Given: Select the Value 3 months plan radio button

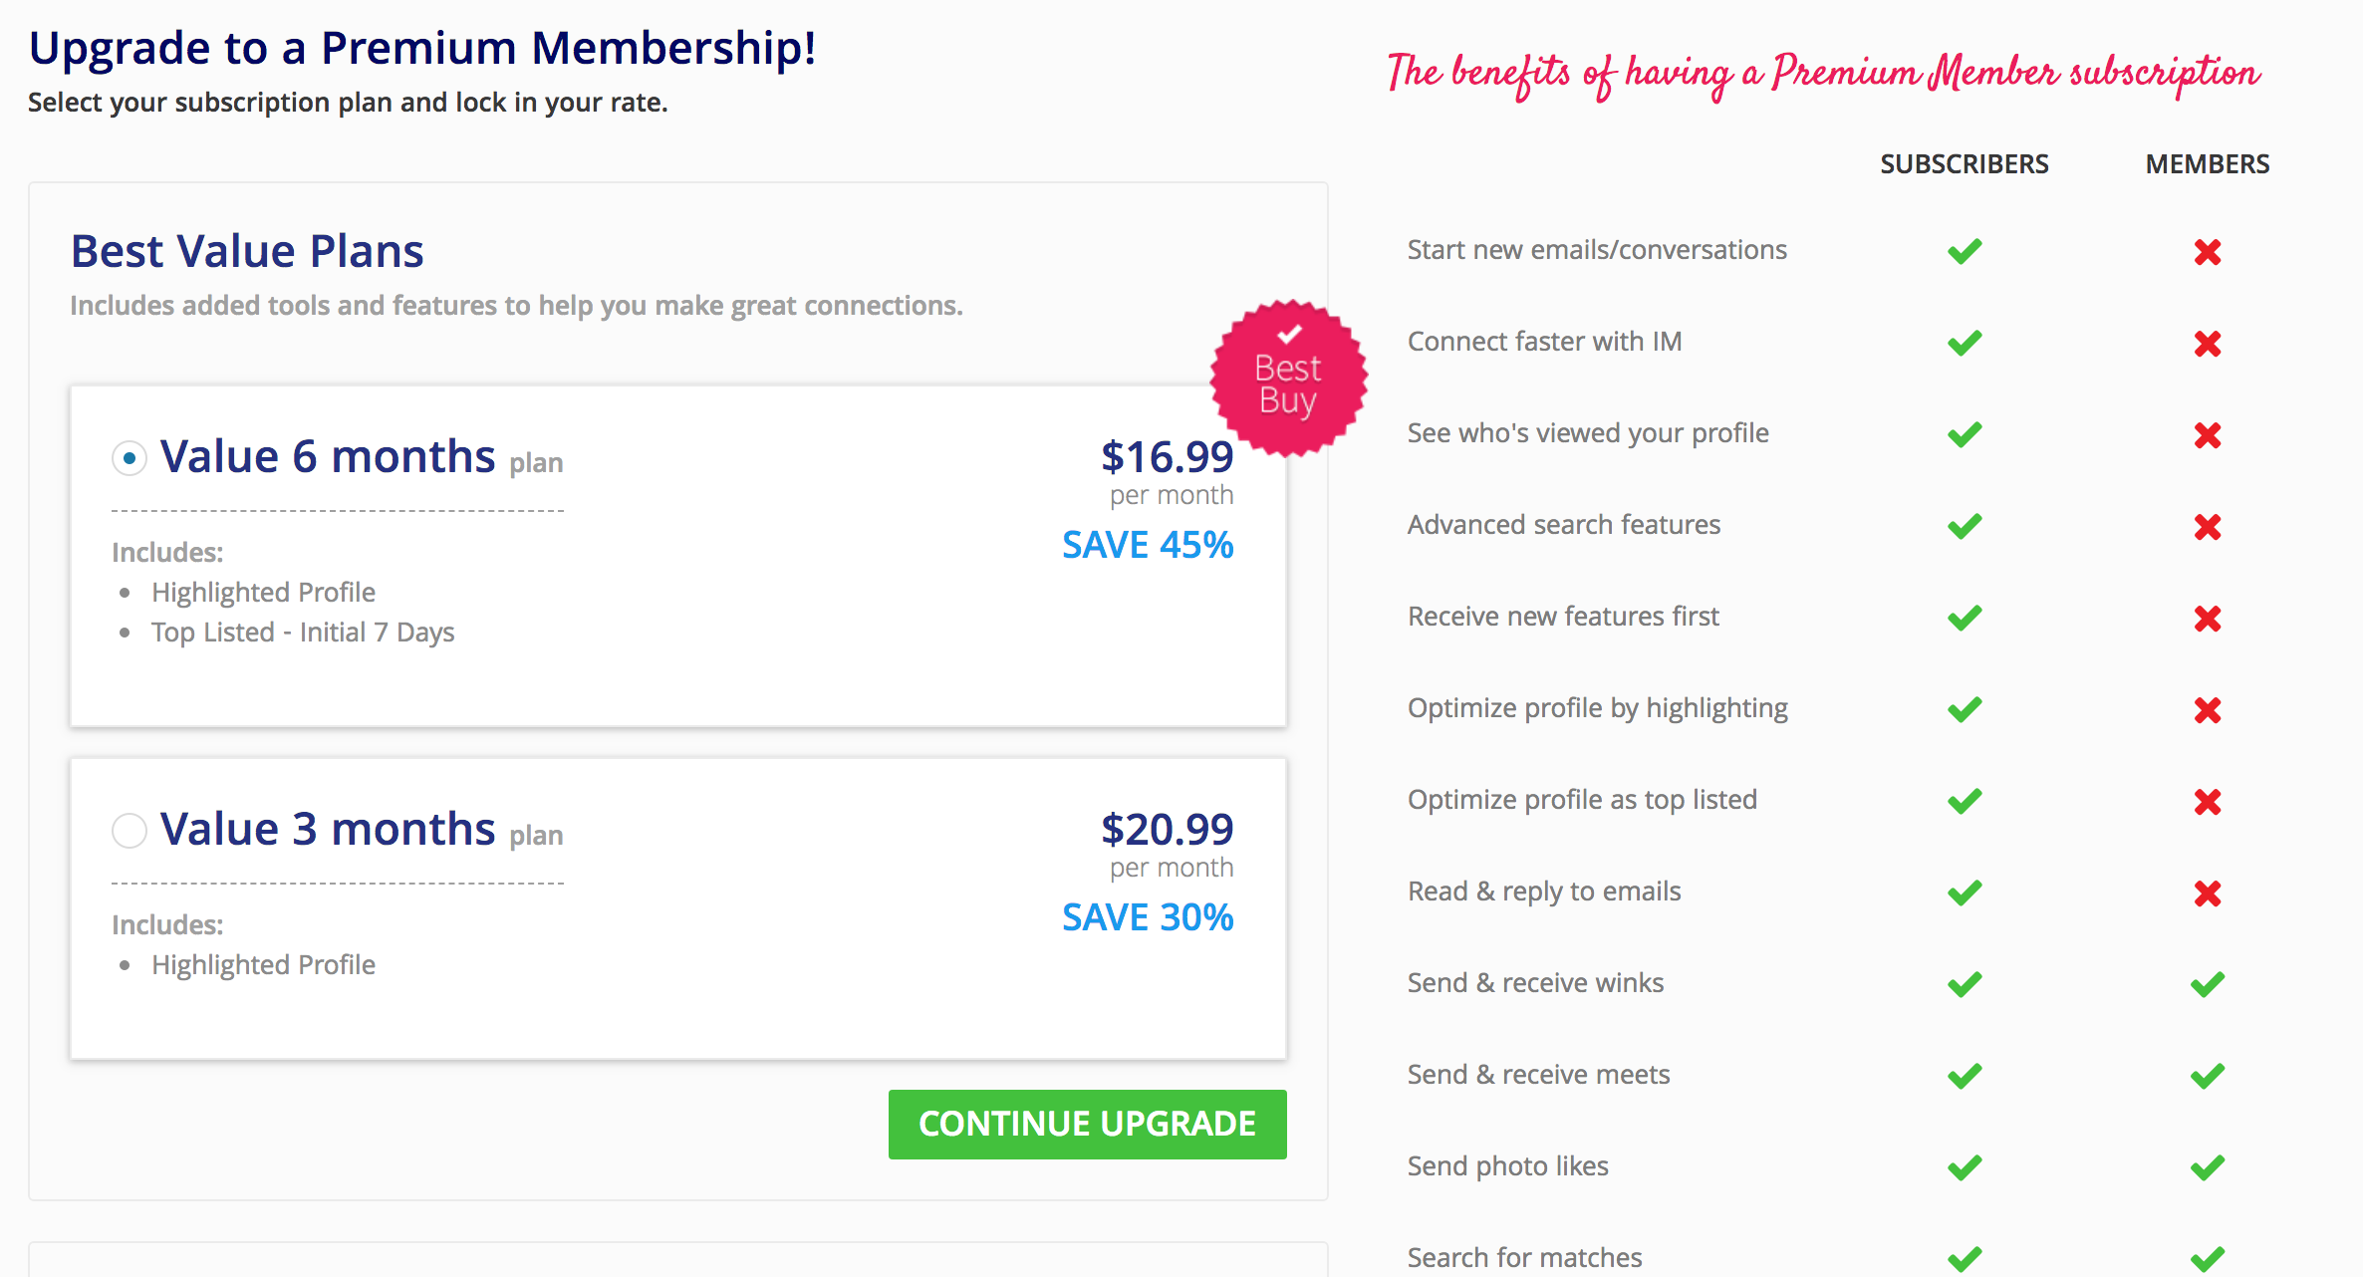Looking at the screenshot, I should (x=130, y=830).
